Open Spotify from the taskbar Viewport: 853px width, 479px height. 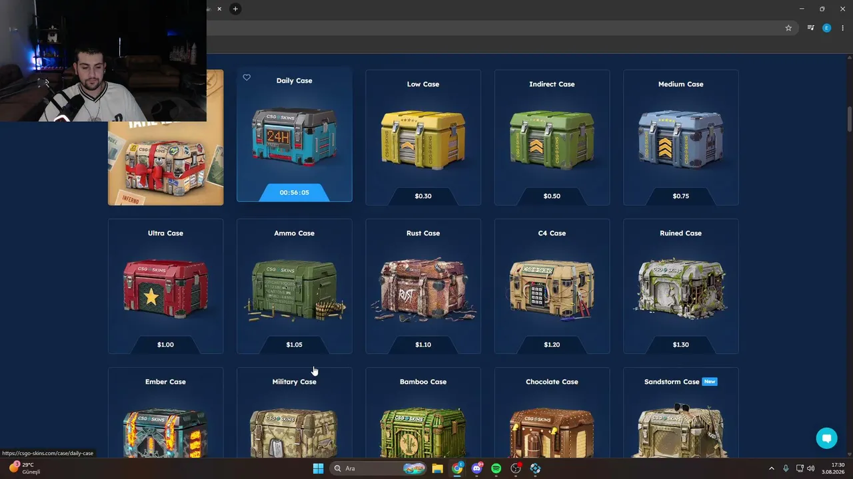pyautogui.click(x=496, y=468)
